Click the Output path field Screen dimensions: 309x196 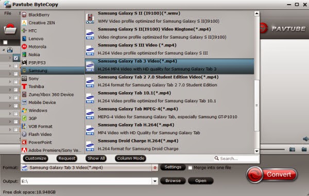(x=87, y=181)
